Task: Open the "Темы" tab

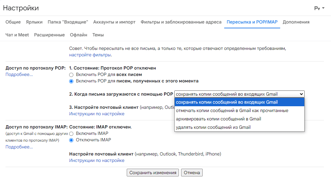Action: pos(98,35)
